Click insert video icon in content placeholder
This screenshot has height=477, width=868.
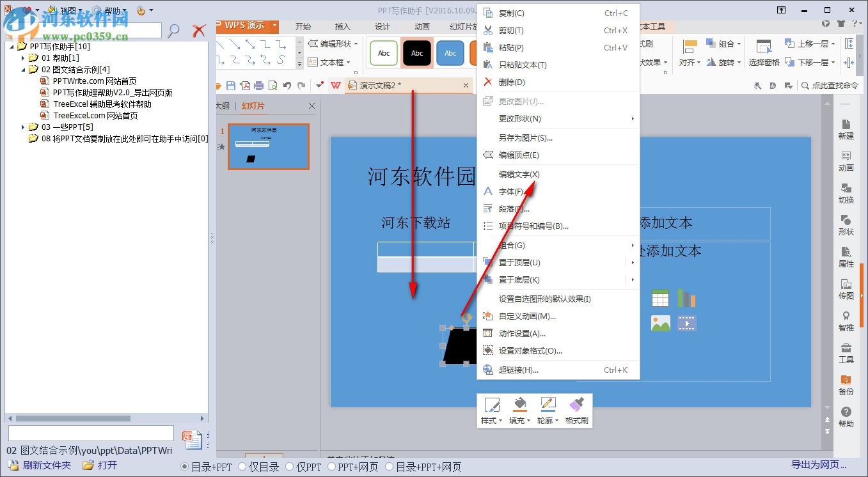point(686,323)
